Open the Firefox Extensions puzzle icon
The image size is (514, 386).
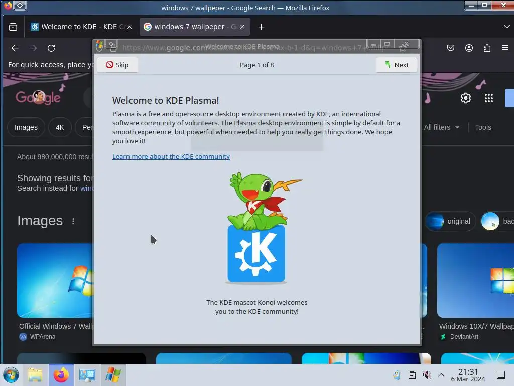[487, 48]
